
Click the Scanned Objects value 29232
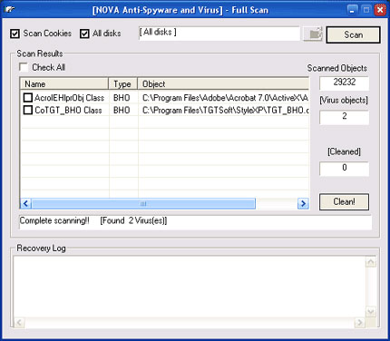[x=344, y=83]
